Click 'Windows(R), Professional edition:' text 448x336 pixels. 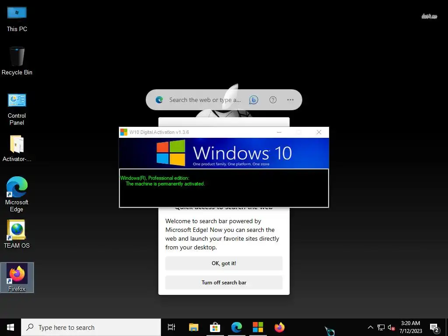pos(154,178)
